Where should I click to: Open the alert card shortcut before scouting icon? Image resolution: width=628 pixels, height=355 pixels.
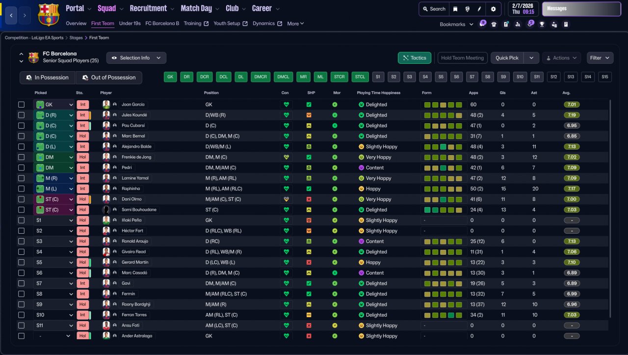click(506, 24)
